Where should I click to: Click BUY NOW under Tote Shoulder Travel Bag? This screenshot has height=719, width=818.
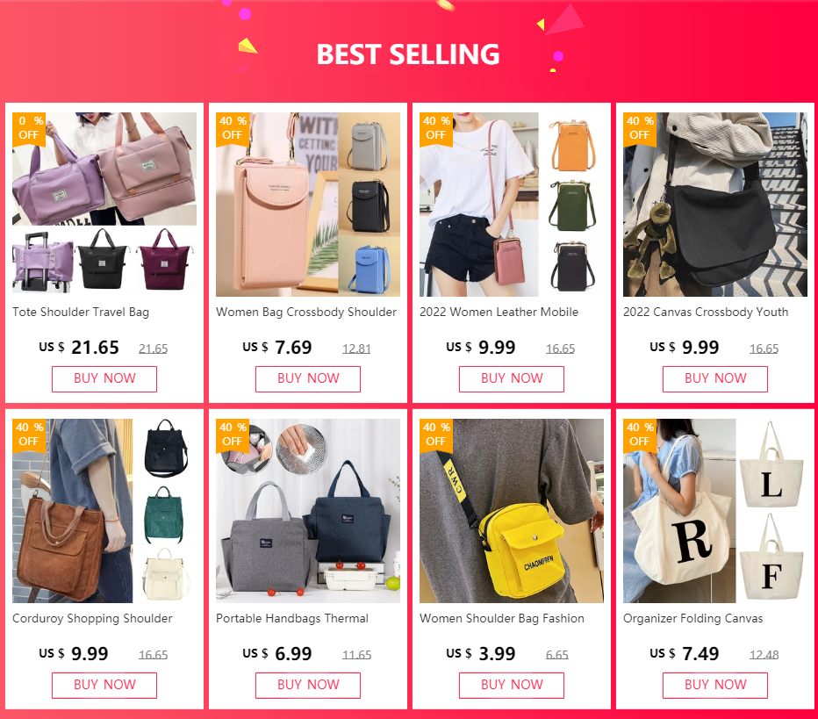[x=104, y=378]
